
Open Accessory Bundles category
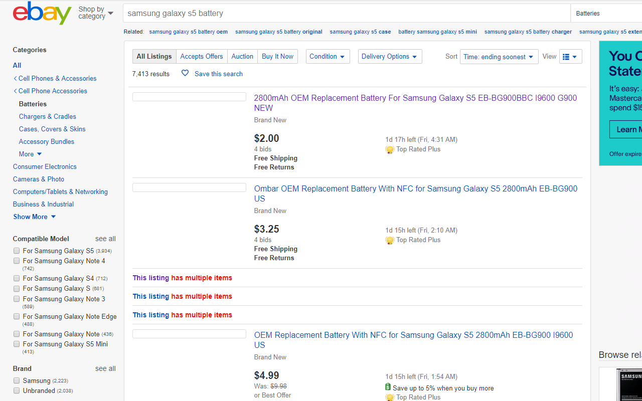tap(47, 141)
